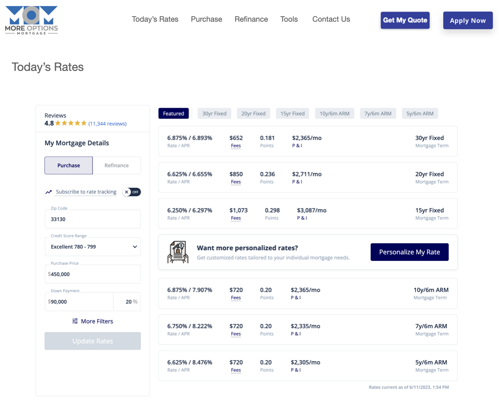Switch to the 15yr Fixed tab

292,113
